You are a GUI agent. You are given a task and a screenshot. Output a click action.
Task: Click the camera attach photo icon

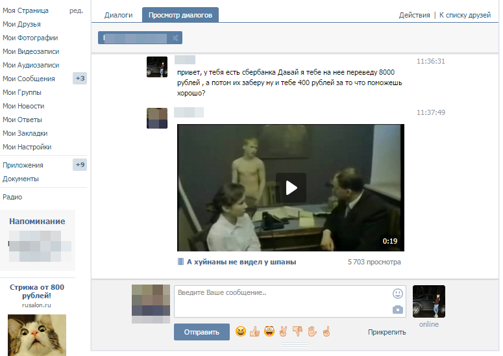(397, 310)
